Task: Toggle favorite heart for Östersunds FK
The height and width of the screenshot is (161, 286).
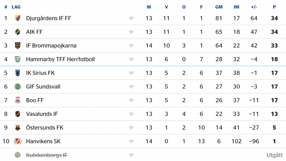Action: pyautogui.click(x=131, y=128)
